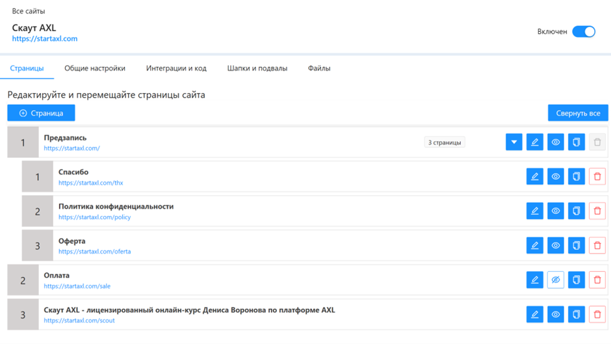Open Шапки и подвалы tab
The width and height of the screenshot is (611, 344).
coord(257,68)
